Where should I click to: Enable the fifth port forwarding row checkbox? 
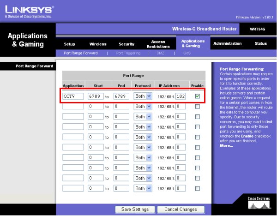(197, 137)
